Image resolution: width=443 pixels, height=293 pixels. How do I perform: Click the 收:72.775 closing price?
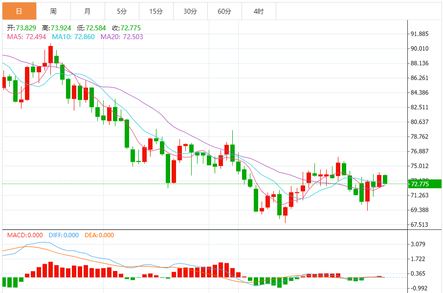(x=126, y=28)
